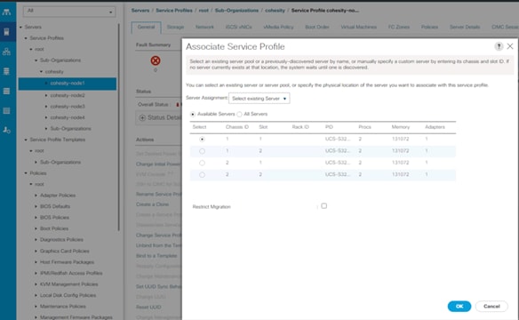Open Host Firmware Packages policy node
Screen dimensions: 519x320
coord(67,262)
